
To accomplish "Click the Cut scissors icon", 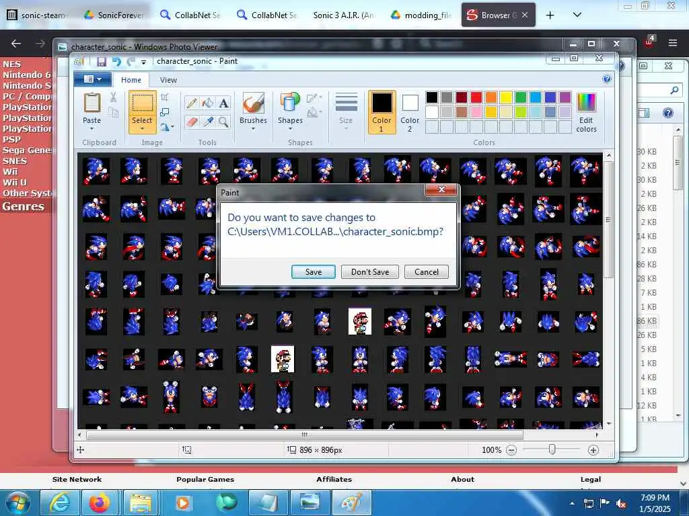I will pyautogui.click(x=113, y=97).
